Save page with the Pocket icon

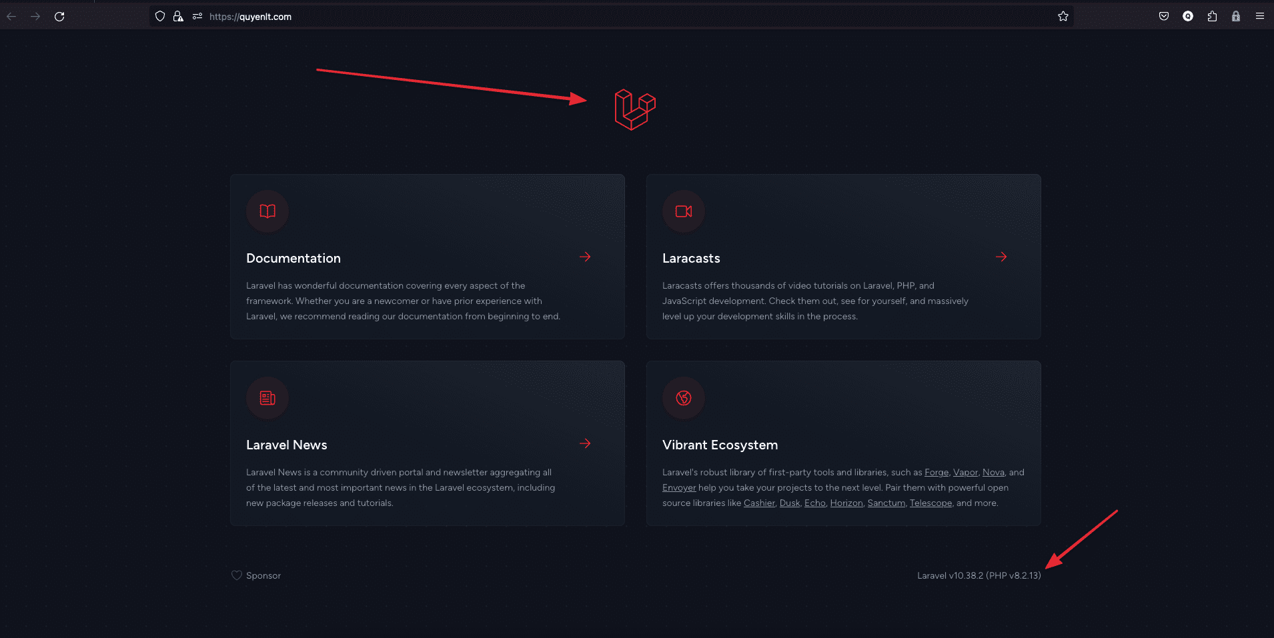click(x=1164, y=17)
